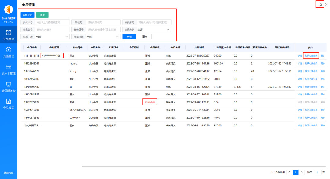Open the 会员来源 dropdown
Image resolution: width=330 pixels, height=179 pixels.
pyautogui.click(x=103, y=37)
